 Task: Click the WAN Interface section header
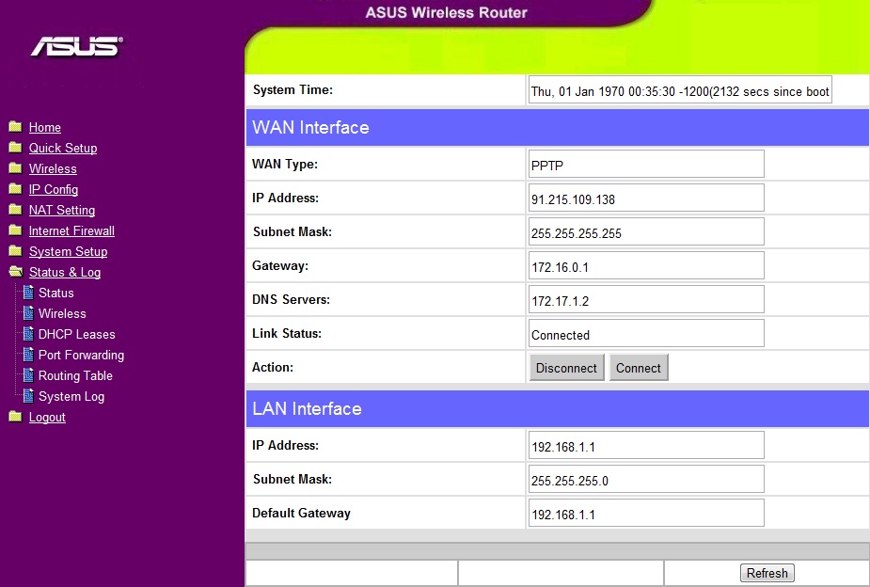pyautogui.click(x=558, y=128)
